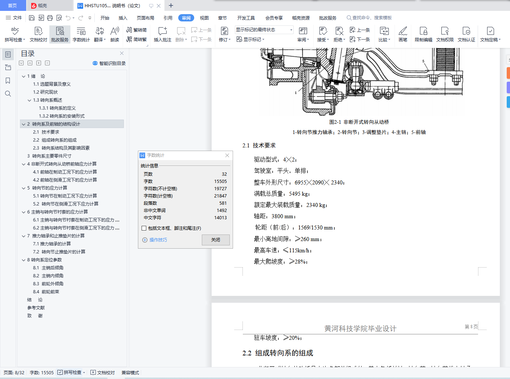Open 批改服务 in the ribbon
The width and height of the screenshot is (510, 379).
pyautogui.click(x=60, y=34)
